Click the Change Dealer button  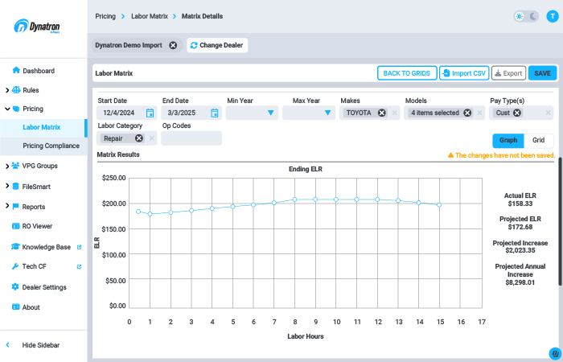pyautogui.click(x=217, y=45)
